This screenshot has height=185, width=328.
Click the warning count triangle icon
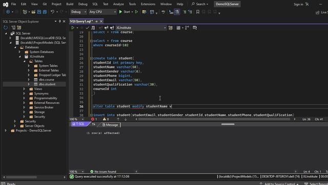pos(105,119)
